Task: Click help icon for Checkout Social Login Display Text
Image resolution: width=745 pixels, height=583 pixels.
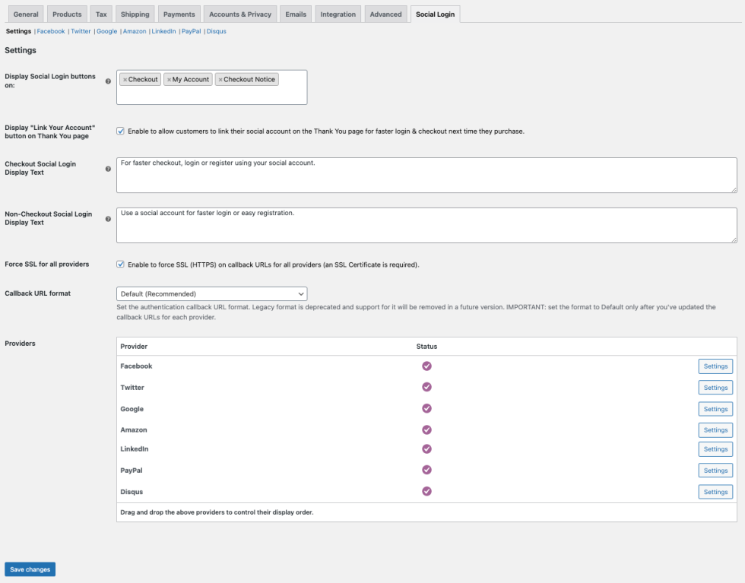Action: (x=108, y=169)
